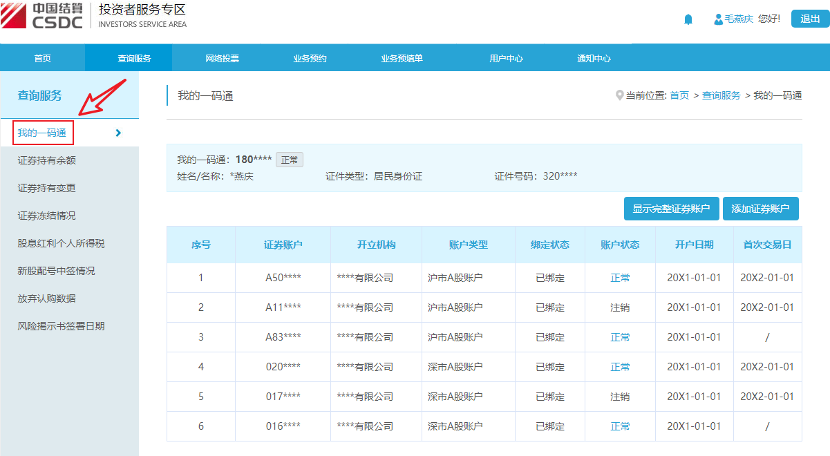Click 显示完整证券账户 button
This screenshot has width=830, height=456.
[x=671, y=209]
